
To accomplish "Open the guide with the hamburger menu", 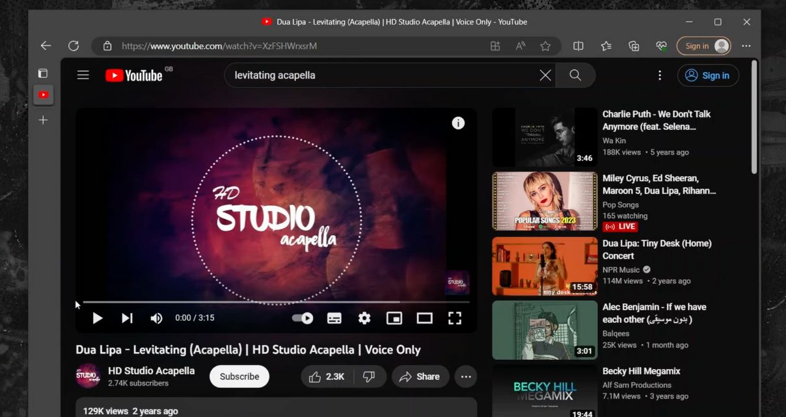I will point(83,75).
